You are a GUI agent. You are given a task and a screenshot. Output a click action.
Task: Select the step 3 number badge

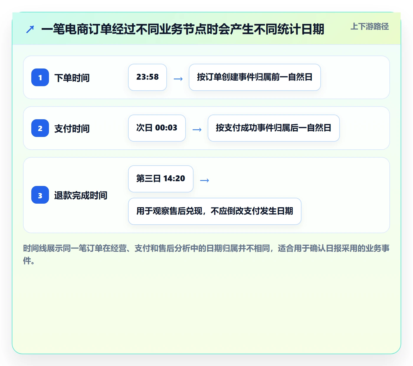tap(40, 195)
